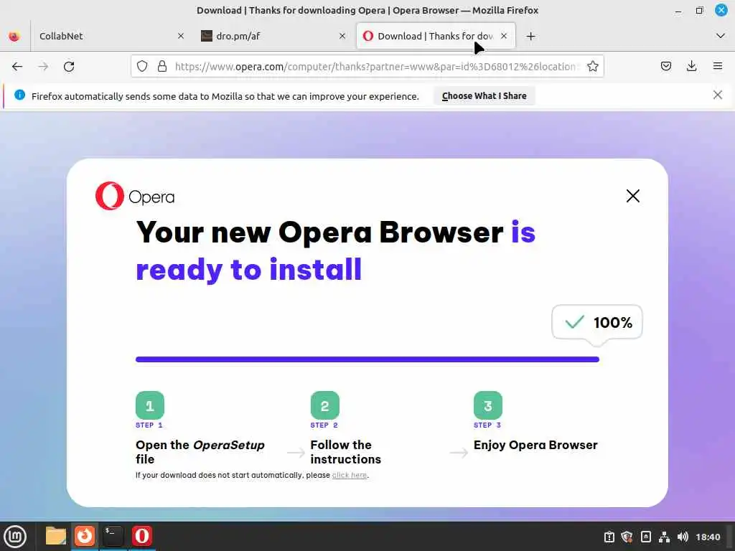Image resolution: width=735 pixels, height=551 pixels.
Task: Click the clipboard tray icon
Action: pyautogui.click(x=609, y=537)
